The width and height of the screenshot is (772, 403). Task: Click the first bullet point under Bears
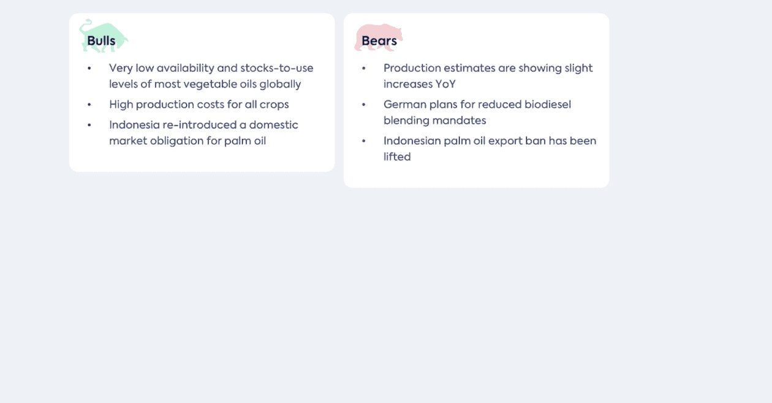364,68
